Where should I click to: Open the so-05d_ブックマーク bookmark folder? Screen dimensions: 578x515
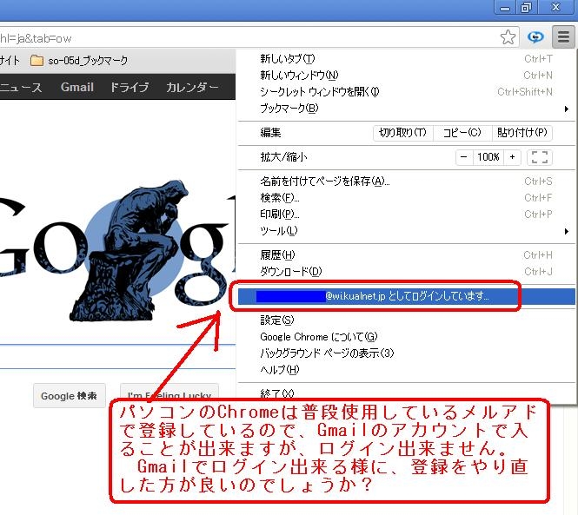[79, 61]
